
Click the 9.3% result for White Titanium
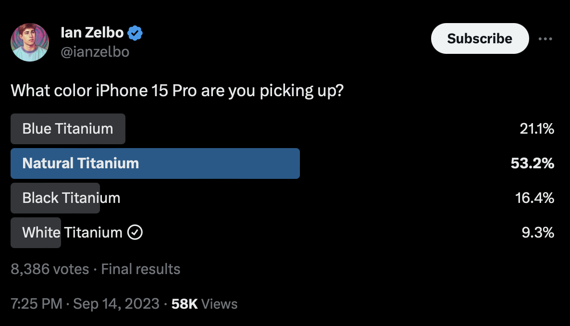click(538, 233)
